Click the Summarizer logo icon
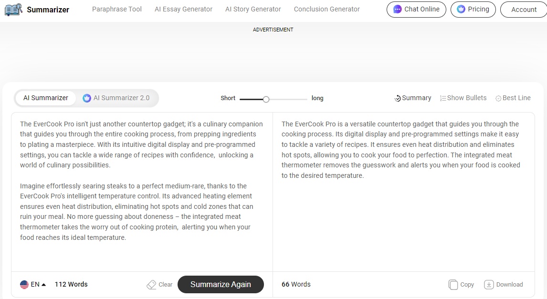The width and height of the screenshot is (547, 299). click(13, 9)
